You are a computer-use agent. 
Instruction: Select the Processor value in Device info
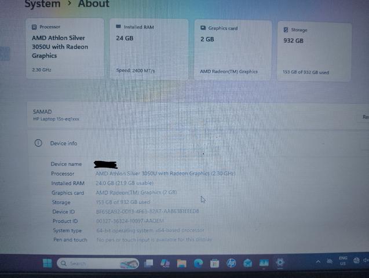point(165,174)
